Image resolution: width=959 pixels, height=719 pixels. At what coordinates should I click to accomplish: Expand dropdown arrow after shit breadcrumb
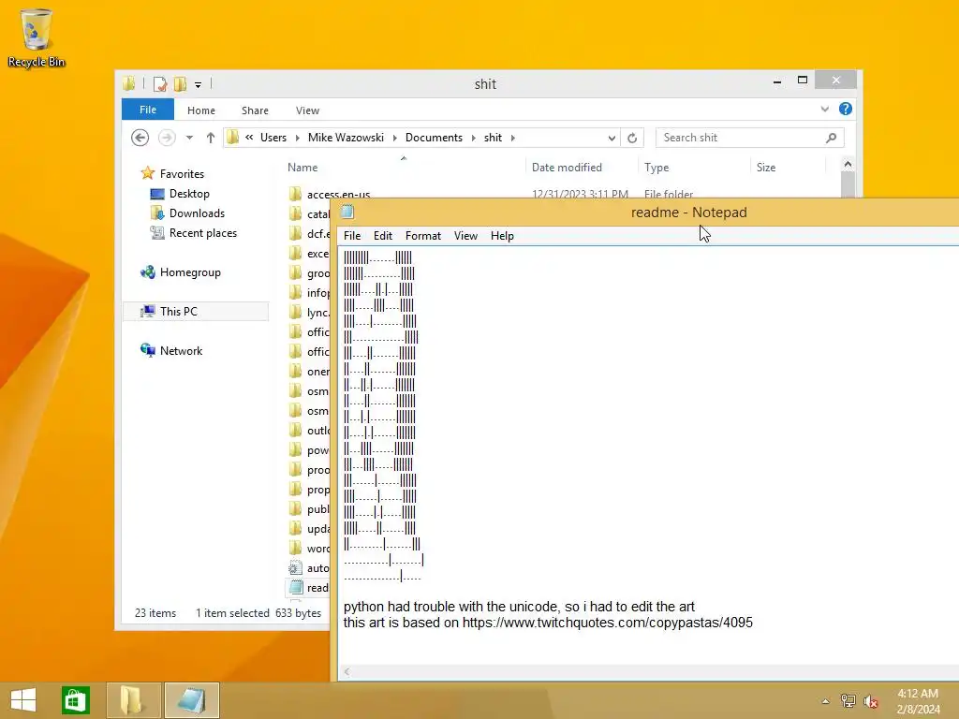pos(512,138)
